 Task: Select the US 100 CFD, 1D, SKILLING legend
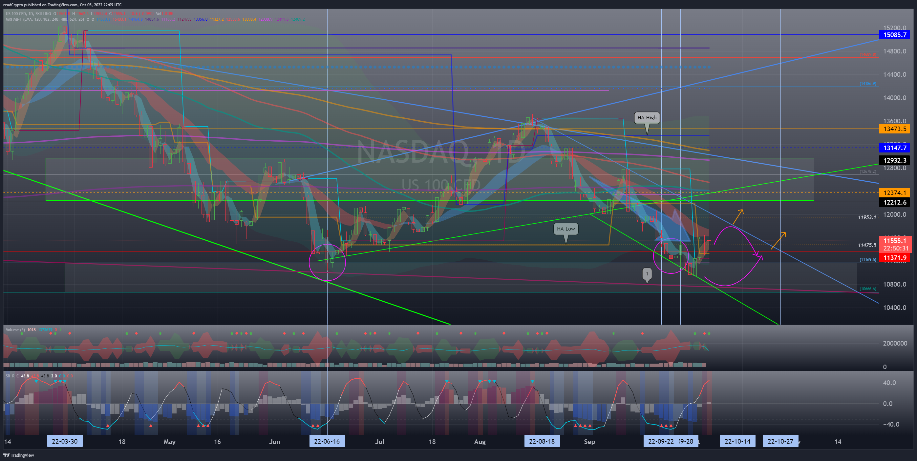(29, 14)
